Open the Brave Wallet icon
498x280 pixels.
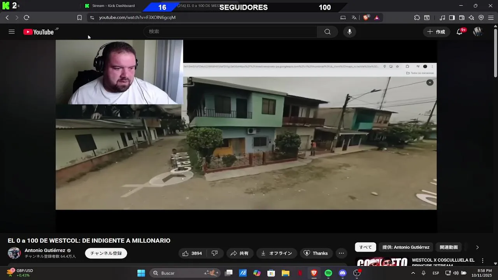coord(462,17)
